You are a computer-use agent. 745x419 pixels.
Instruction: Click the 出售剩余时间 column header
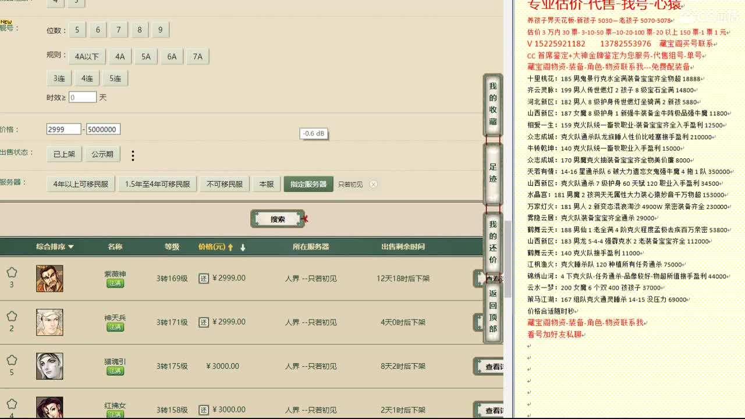403,247
